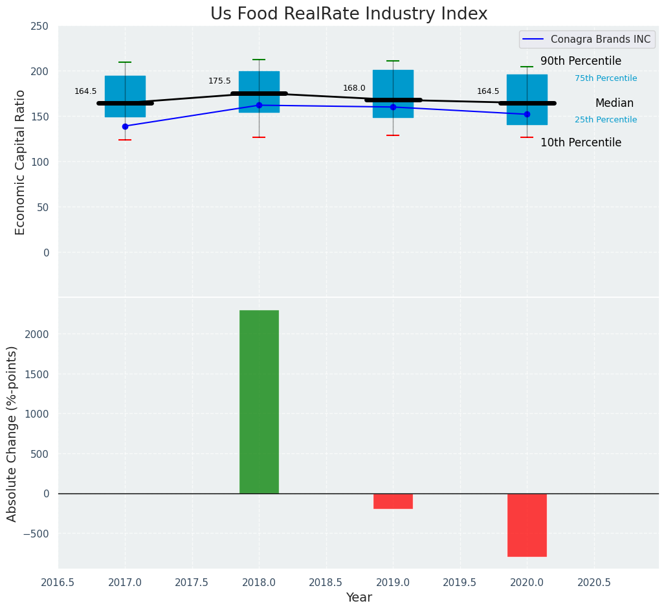Screen dimensions: 666x610
Task: Select the 175.5 median value label
Action: point(219,81)
